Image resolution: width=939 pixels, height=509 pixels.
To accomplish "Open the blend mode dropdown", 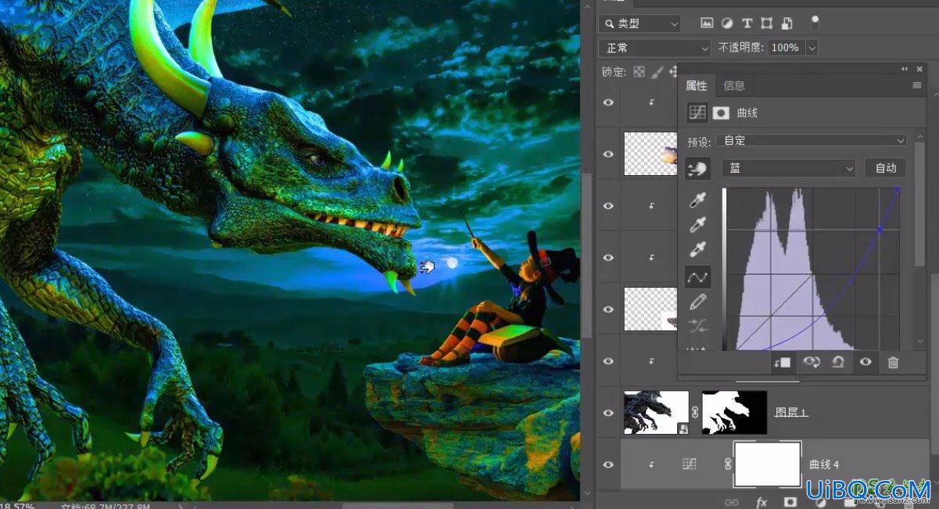I will pos(655,48).
